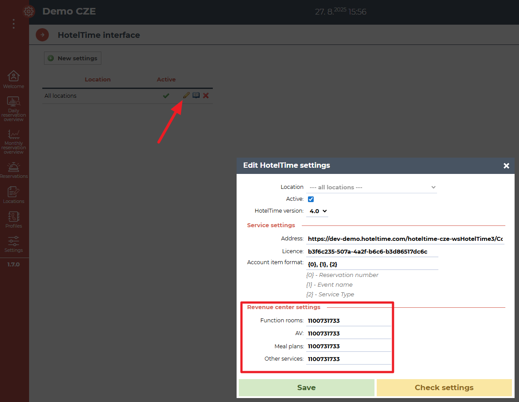Viewport: 519px width, 402px height.
Task: Click the Location column header
Action: pyautogui.click(x=98, y=79)
